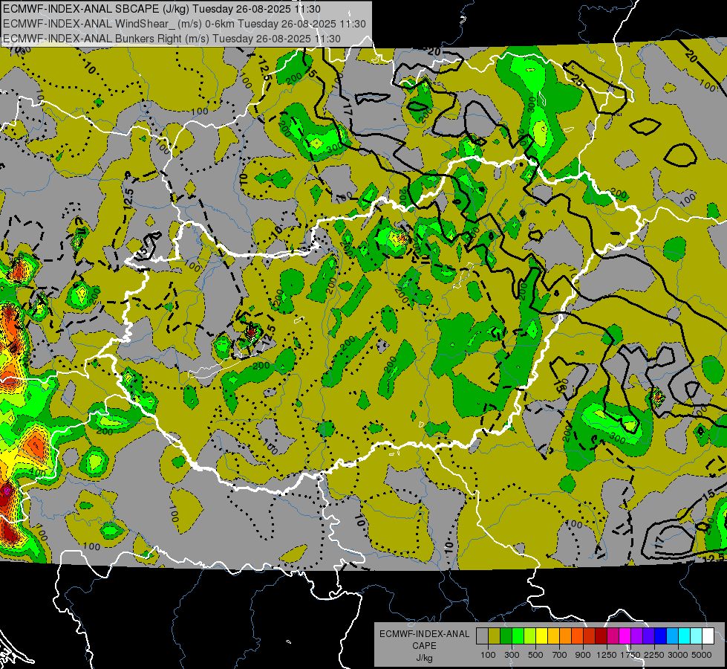Click the 1250 legend scale value
The width and height of the screenshot is (727, 669).
click(x=607, y=655)
